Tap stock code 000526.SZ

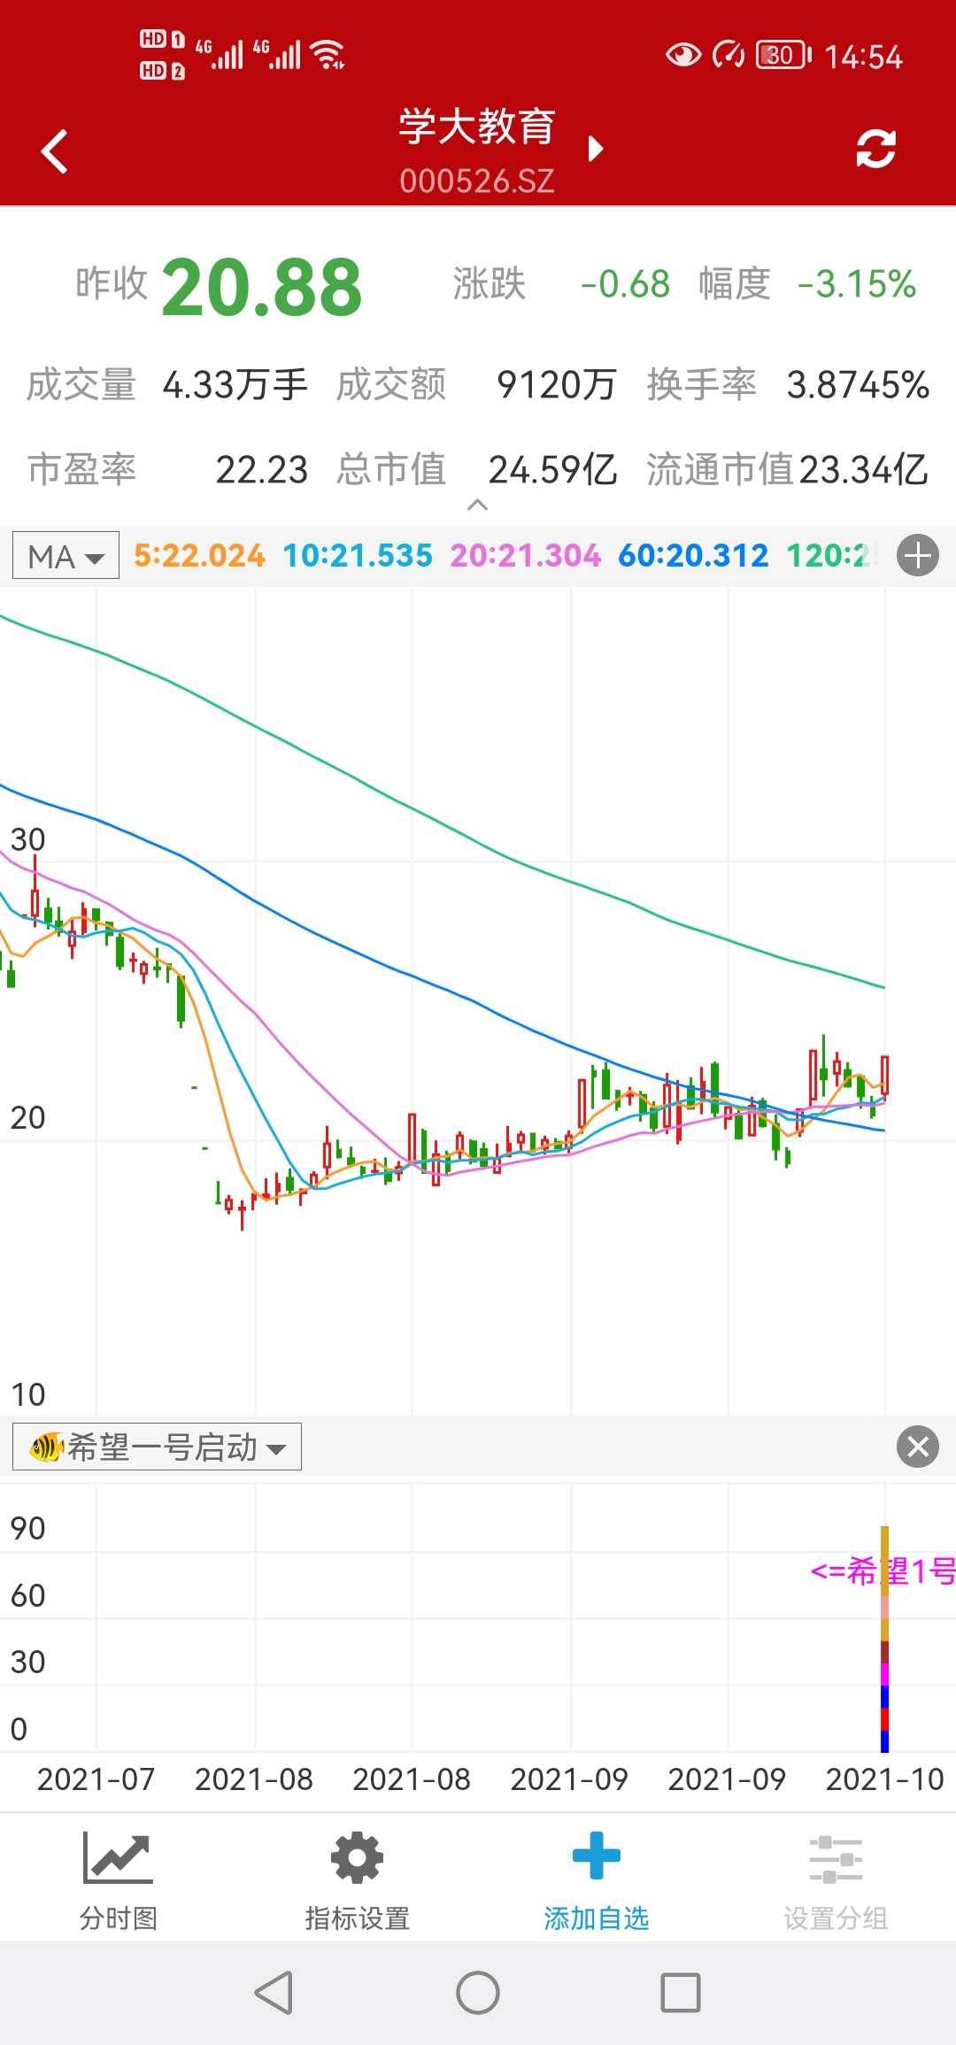477,181
